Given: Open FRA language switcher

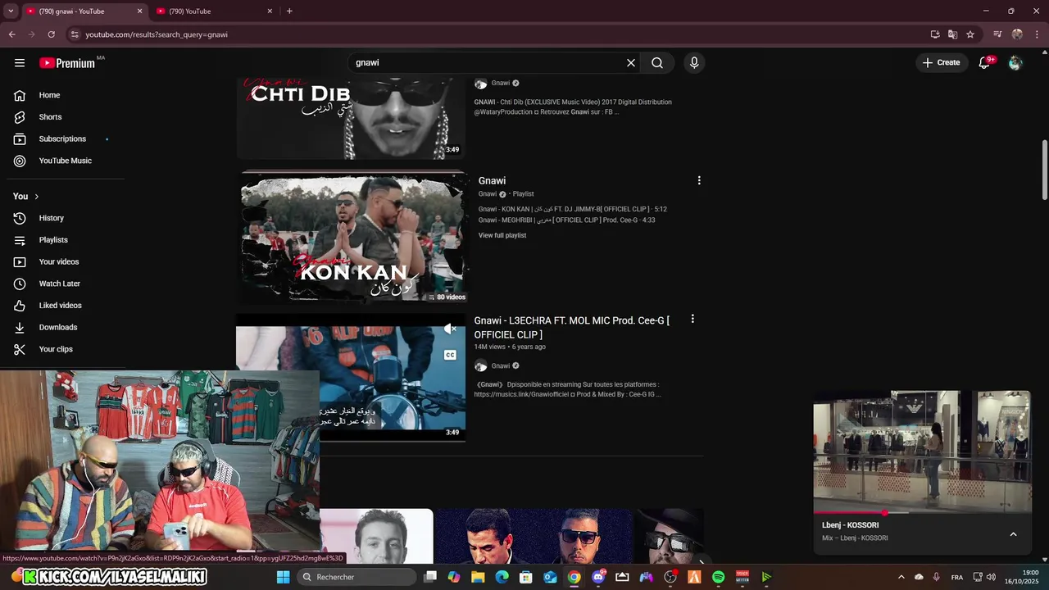Looking at the screenshot, I should pos(956,577).
